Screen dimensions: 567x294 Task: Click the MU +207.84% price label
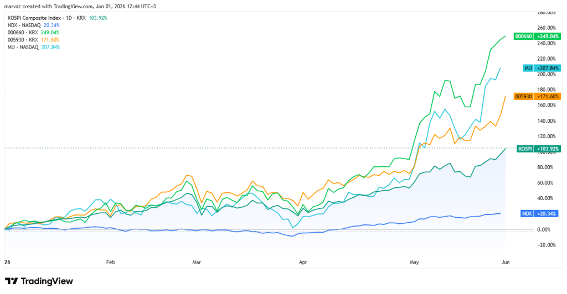click(x=542, y=68)
